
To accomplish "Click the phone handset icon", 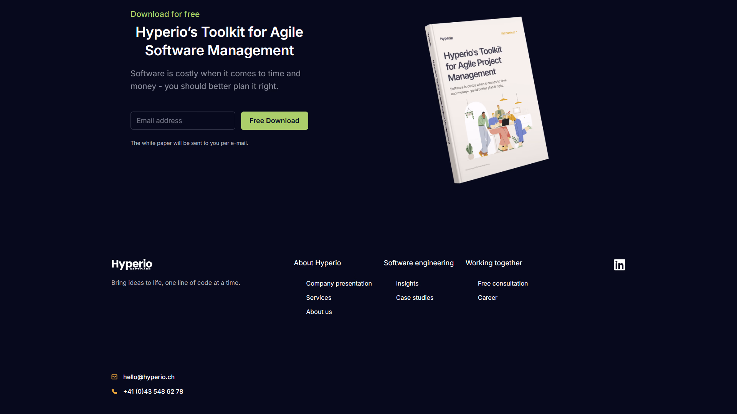I will tap(114, 391).
